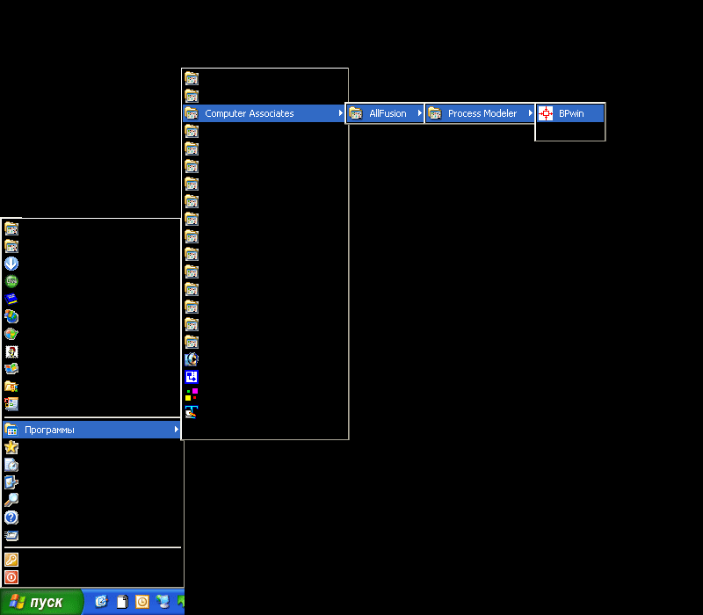
Task: Click the AllFusion folder icon
Action: click(x=356, y=113)
